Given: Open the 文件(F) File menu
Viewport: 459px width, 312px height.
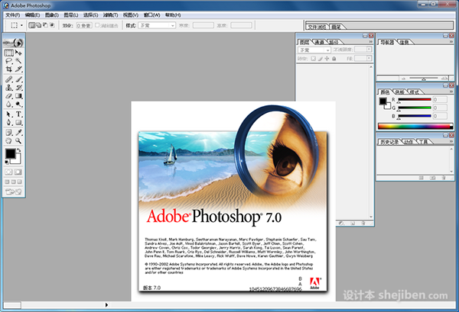Looking at the screenshot, I should pyautogui.click(x=12, y=15).
